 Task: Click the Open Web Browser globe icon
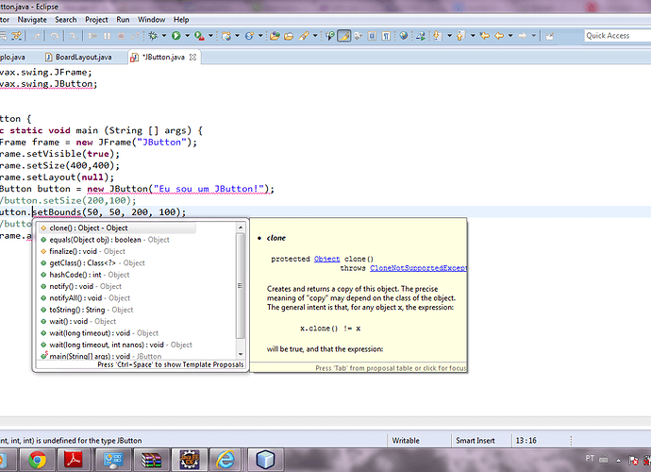coord(404,36)
